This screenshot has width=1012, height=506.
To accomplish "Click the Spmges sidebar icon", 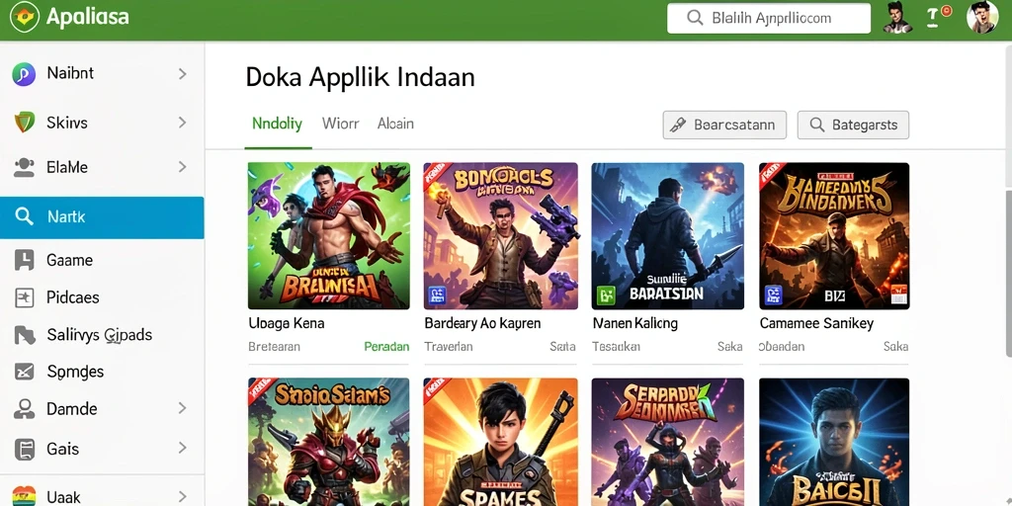I will (x=24, y=372).
